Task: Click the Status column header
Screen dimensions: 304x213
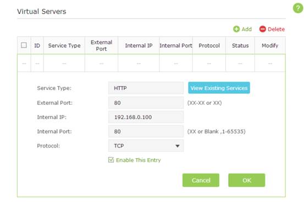Action: tap(240, 46)
